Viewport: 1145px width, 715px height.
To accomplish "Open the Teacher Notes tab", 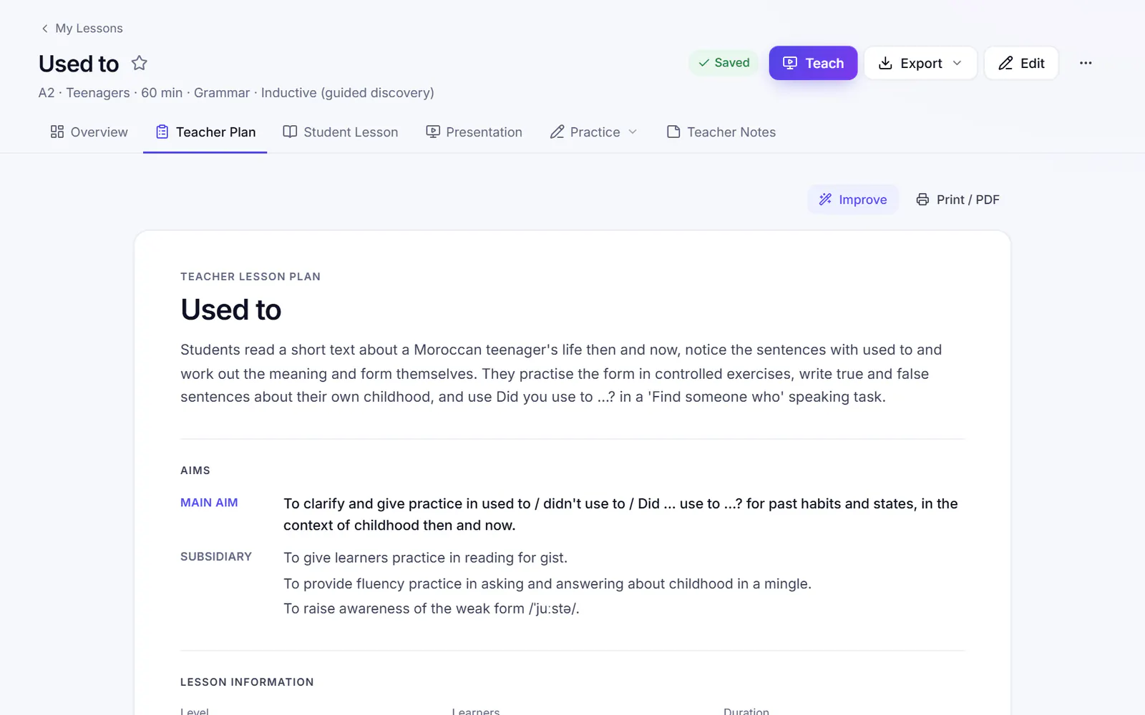I will tap(721, 132).
